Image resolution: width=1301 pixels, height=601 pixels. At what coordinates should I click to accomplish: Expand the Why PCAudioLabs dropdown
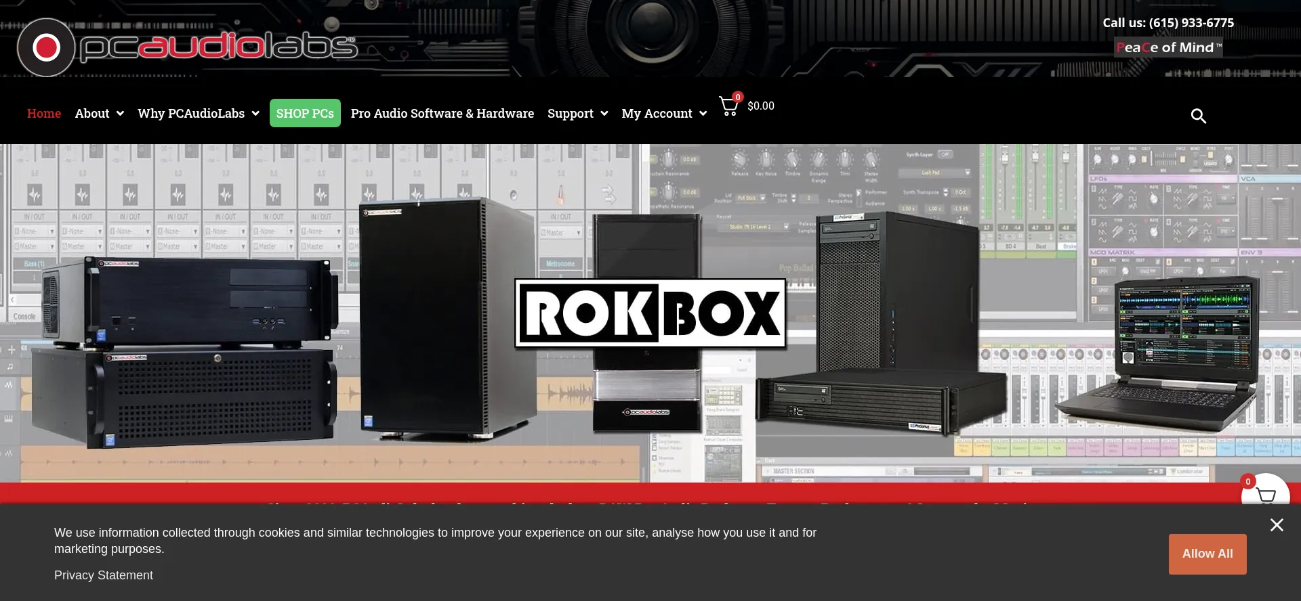[x=199, y=113]
